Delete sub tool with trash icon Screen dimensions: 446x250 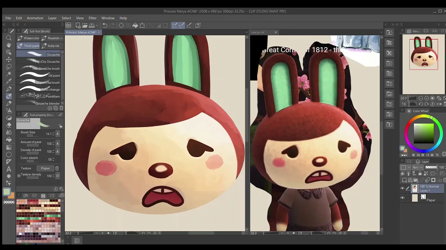61,108
